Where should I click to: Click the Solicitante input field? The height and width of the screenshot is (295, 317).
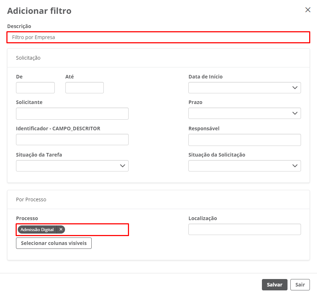(x=72, y=114)
